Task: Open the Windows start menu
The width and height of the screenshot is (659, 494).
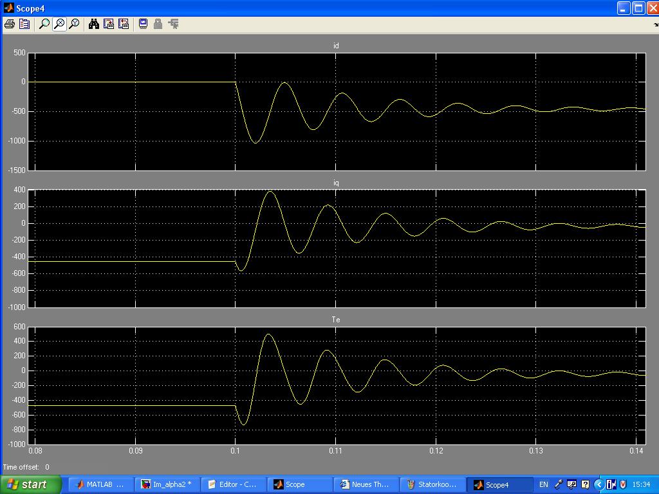Action: pos(30,484)
